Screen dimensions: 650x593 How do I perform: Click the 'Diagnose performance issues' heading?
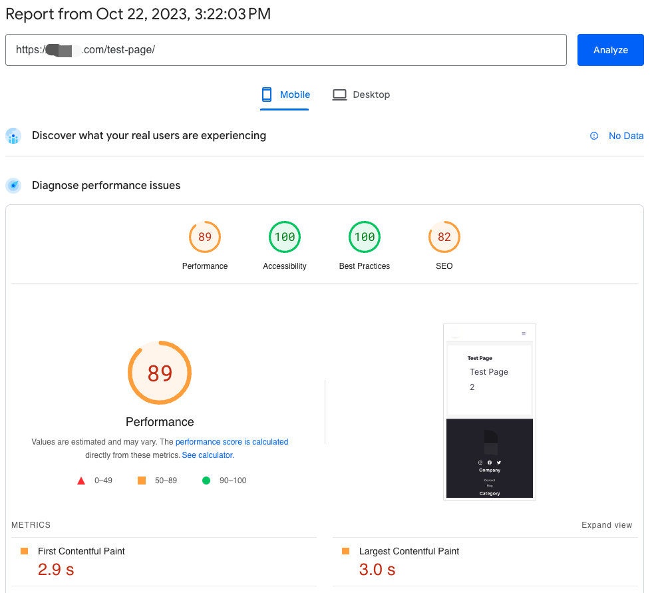[x=106, y=186]
